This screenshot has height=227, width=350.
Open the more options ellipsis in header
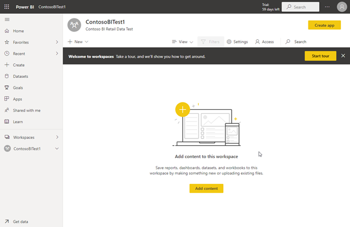point(327,7)
